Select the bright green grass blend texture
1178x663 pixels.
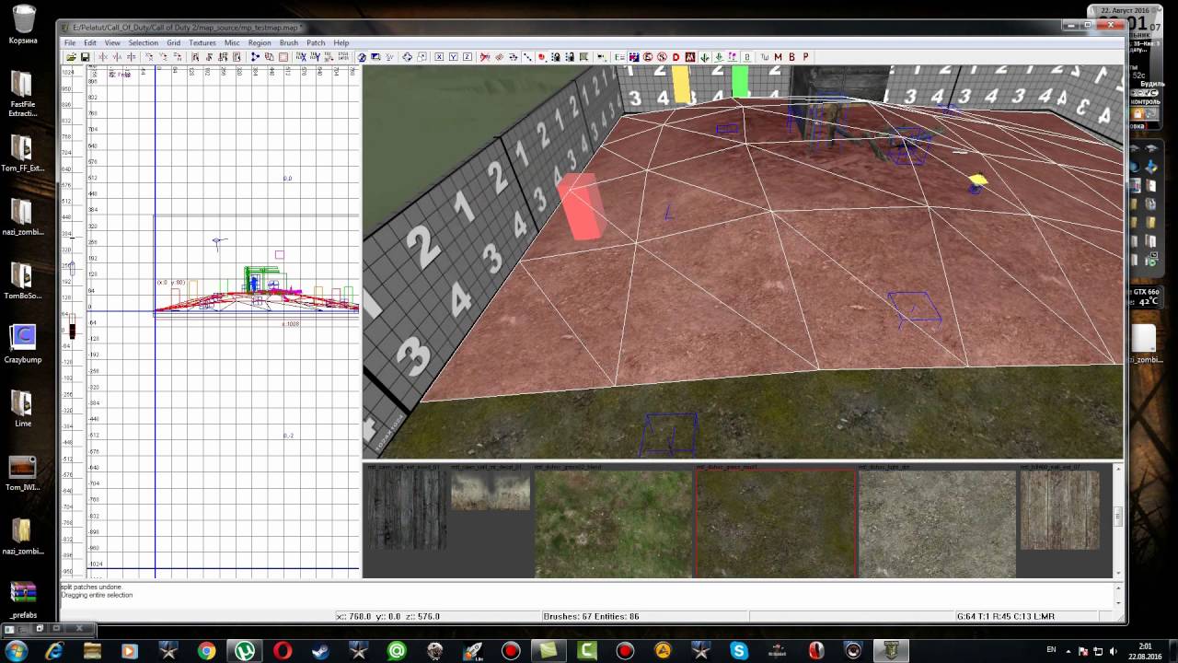tap(613, 524)
